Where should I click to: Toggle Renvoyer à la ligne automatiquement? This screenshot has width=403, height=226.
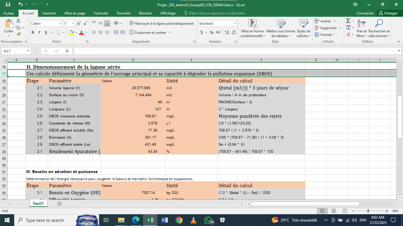[161, 24]
